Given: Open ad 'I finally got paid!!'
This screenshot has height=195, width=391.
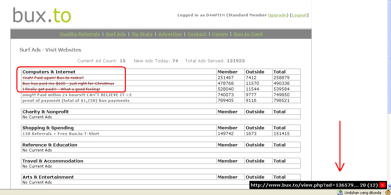Looking at the screenshot, I should pos(61,89).
